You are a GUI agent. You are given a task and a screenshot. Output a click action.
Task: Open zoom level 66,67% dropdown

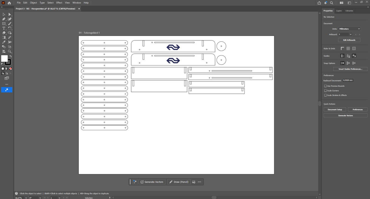(x=26, y=198)
